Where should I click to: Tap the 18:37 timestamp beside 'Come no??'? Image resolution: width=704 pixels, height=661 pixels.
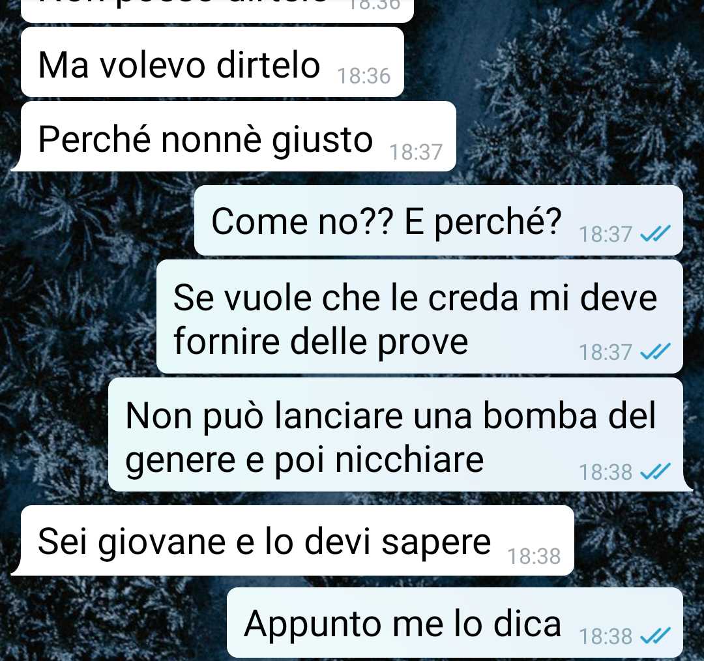pos(605,234)
